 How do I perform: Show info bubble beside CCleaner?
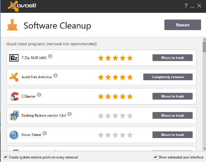pos(39,95)
